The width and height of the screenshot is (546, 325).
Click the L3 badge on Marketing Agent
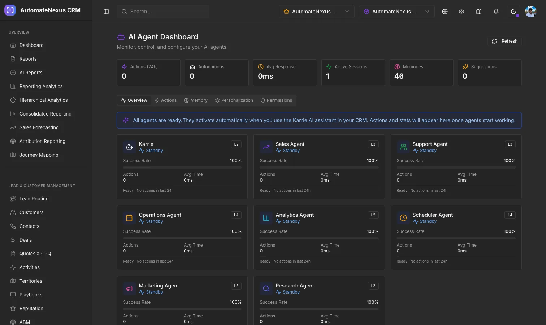click(x=236, y=286)
